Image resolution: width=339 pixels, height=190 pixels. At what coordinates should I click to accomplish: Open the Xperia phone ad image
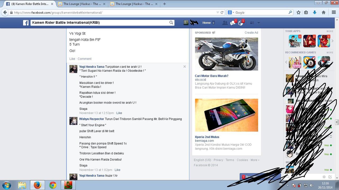(226, 115)
